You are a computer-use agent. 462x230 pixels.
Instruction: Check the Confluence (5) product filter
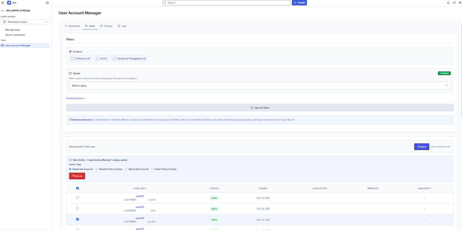[73, 58]
